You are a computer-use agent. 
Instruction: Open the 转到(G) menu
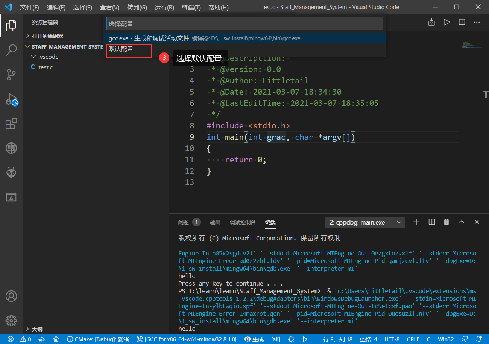(x=137, y=7)
